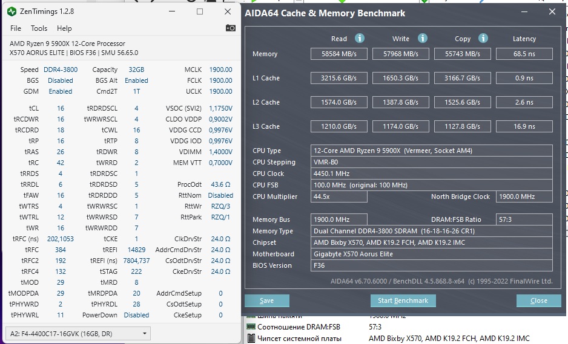Open the File menu in ZenTimings

pos(16,28)
